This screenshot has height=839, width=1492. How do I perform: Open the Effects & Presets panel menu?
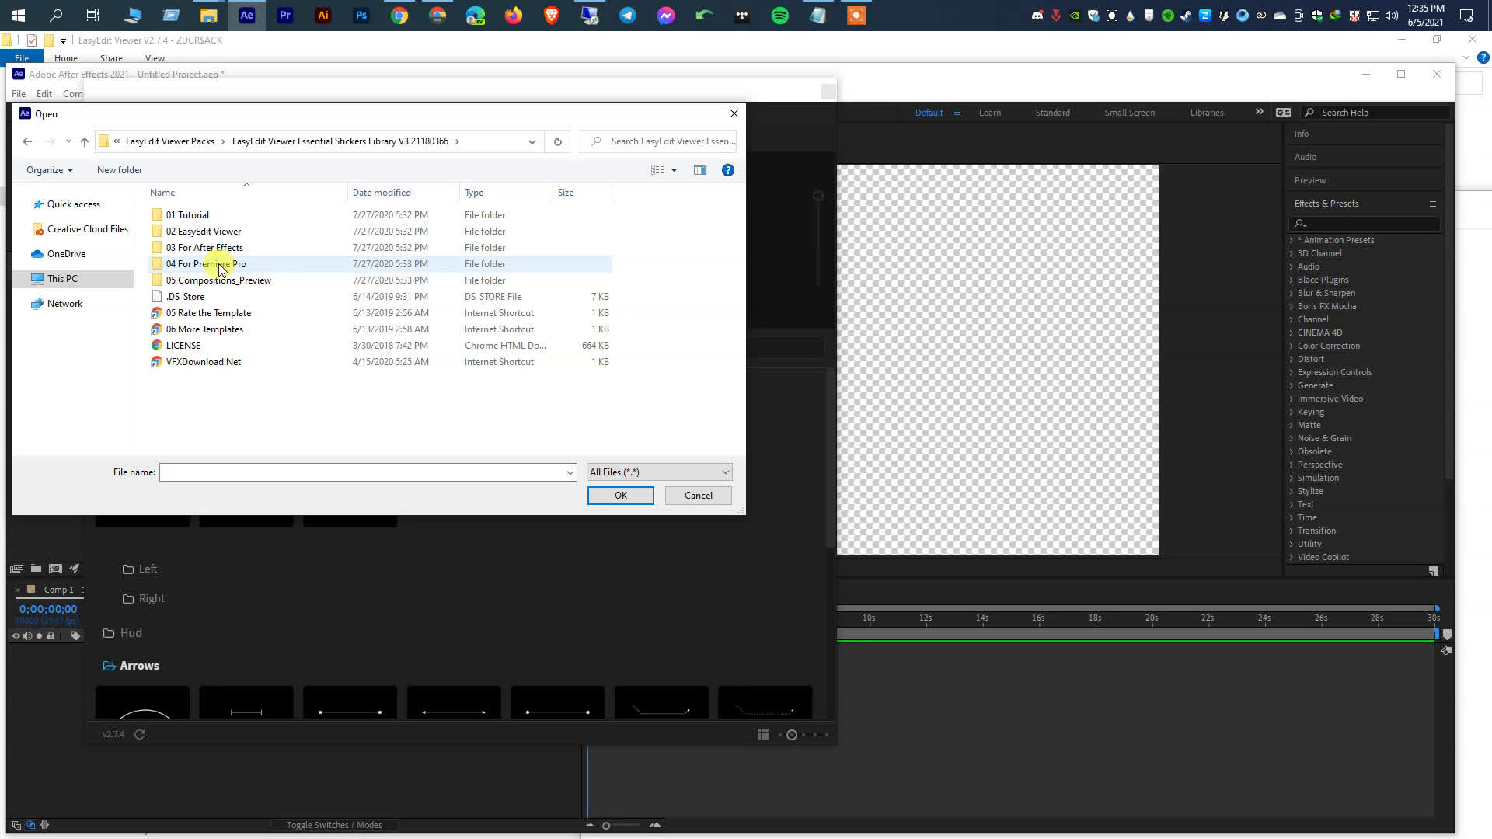click(1432, 204)
